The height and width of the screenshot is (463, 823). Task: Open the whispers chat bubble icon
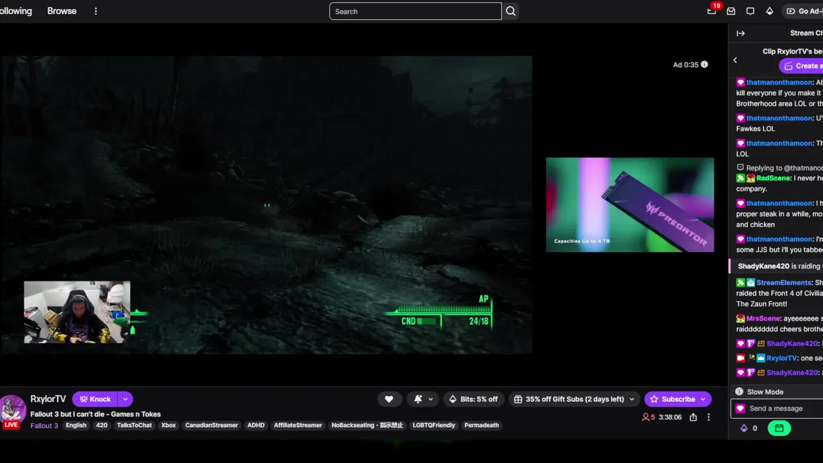(x=750, y=11)
